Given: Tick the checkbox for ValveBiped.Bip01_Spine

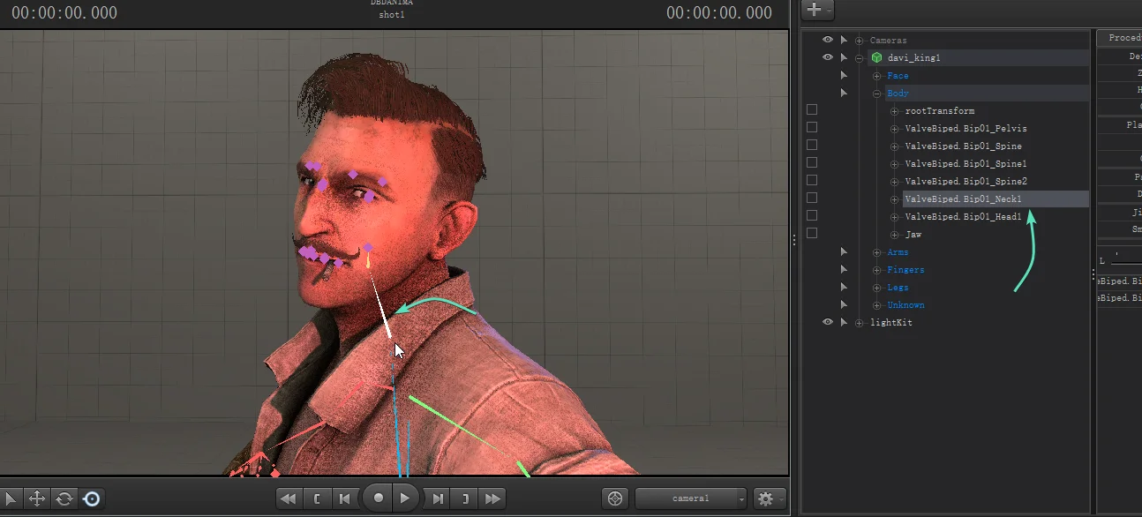Looking at the screenshot, I should pos(812,145).
